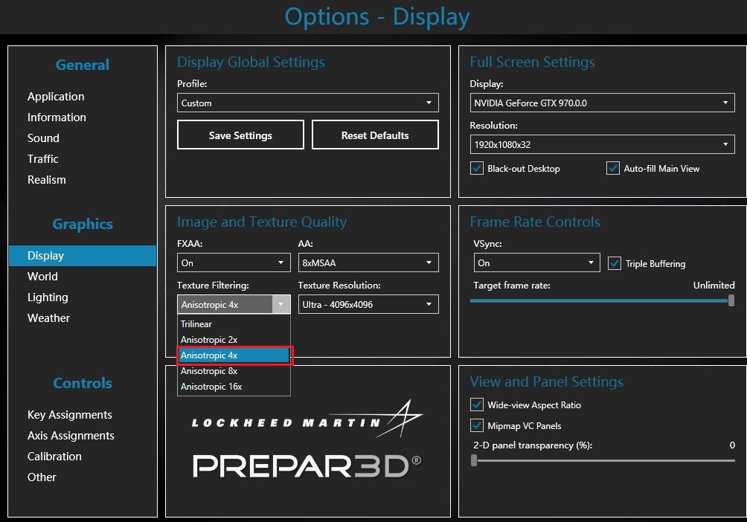Viewport: 747px width, 522px height.
Task: Click the 2-D panel transparency slider handle
Action: pos(474,460)
